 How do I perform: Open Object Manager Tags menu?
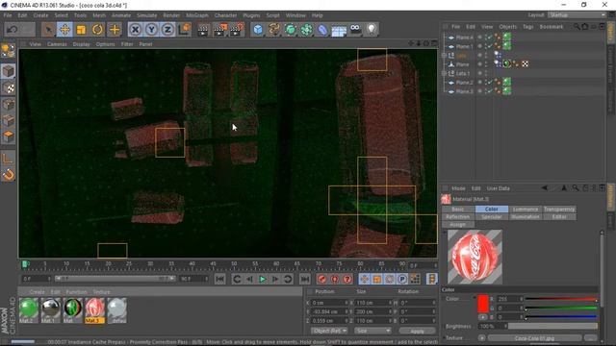tap(528, 27)
